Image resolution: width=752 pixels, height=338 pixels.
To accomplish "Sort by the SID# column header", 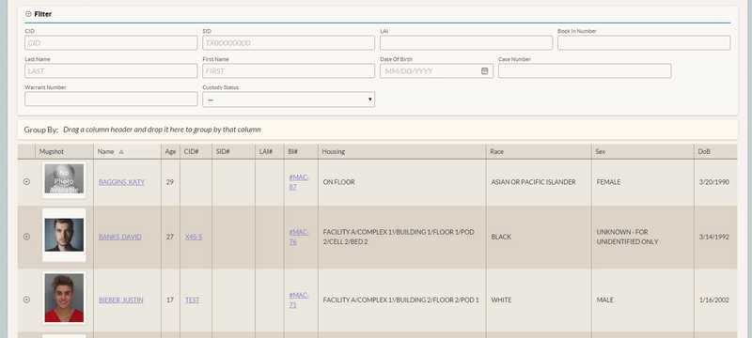I will click(x=233, y=151).
